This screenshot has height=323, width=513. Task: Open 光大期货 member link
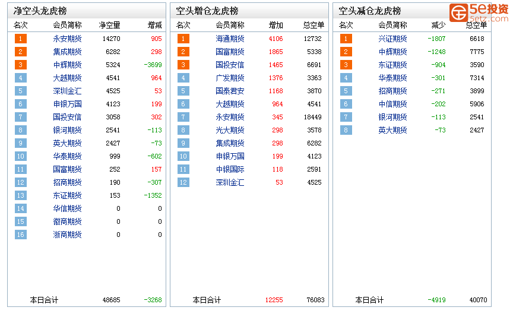coord(230,130)
